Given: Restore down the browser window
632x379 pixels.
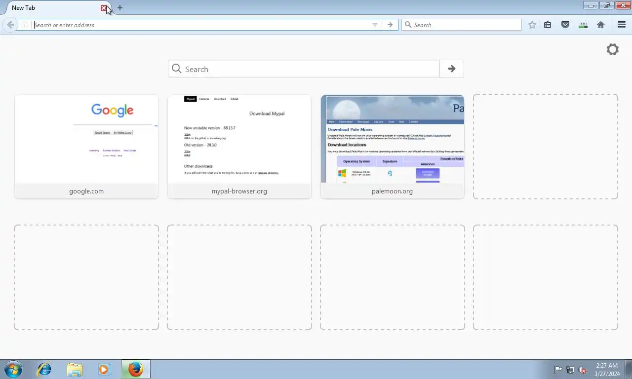Looking at the screenshot, I should [x=606, y=5].
